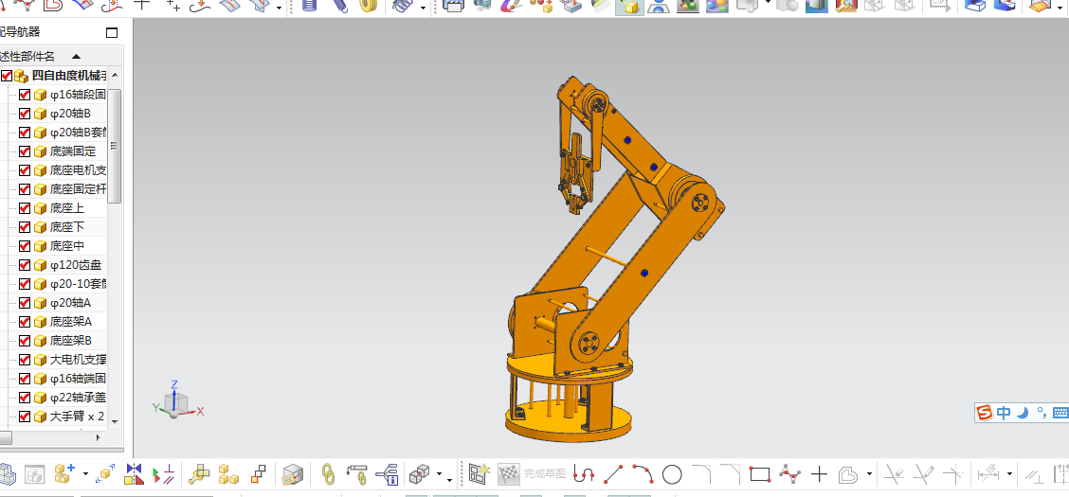Click the punctuation toggle in IME bar

click(x=1042, y=412)
